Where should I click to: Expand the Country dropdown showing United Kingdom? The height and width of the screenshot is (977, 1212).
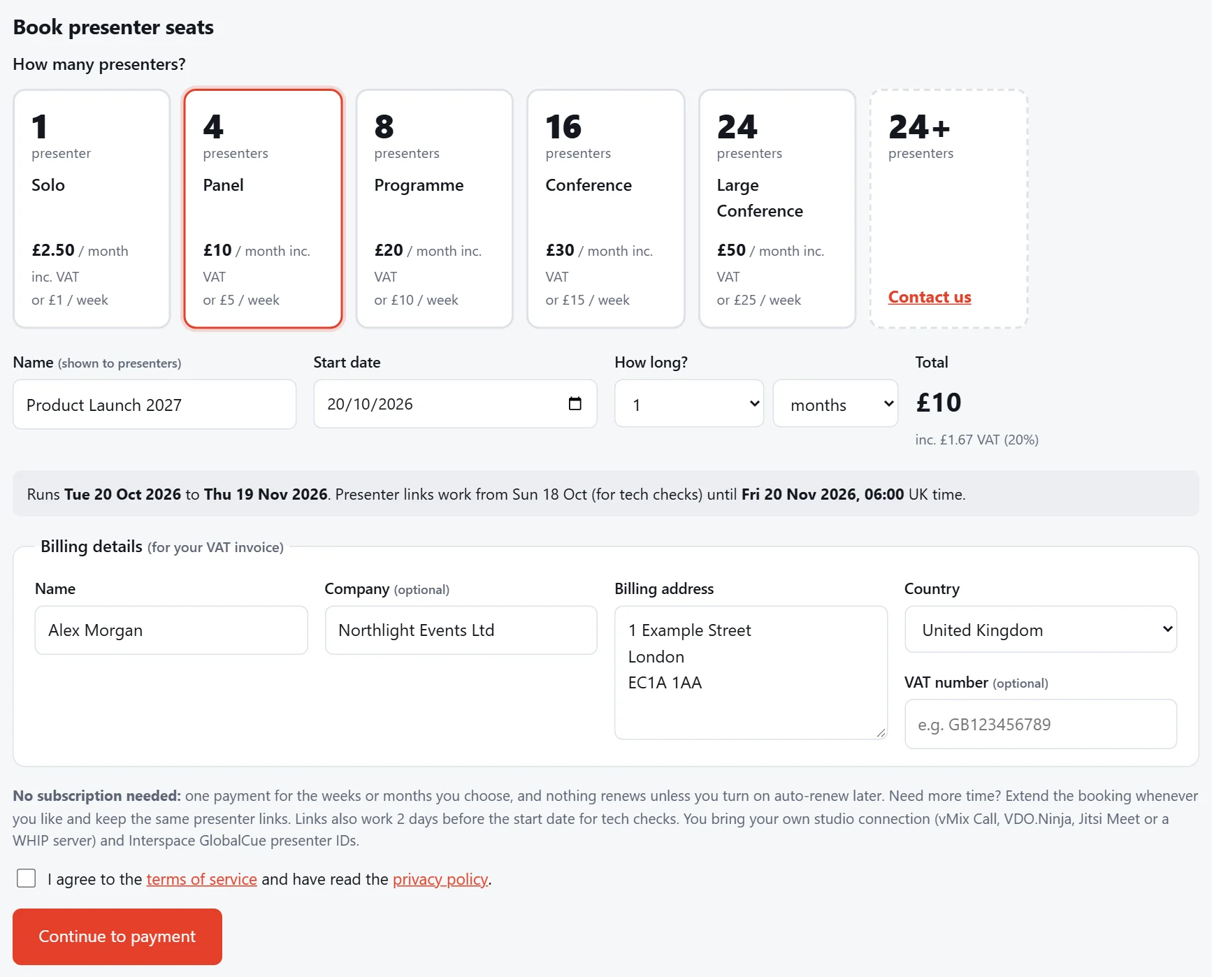pyautogui.click(x=1040, y=629)
